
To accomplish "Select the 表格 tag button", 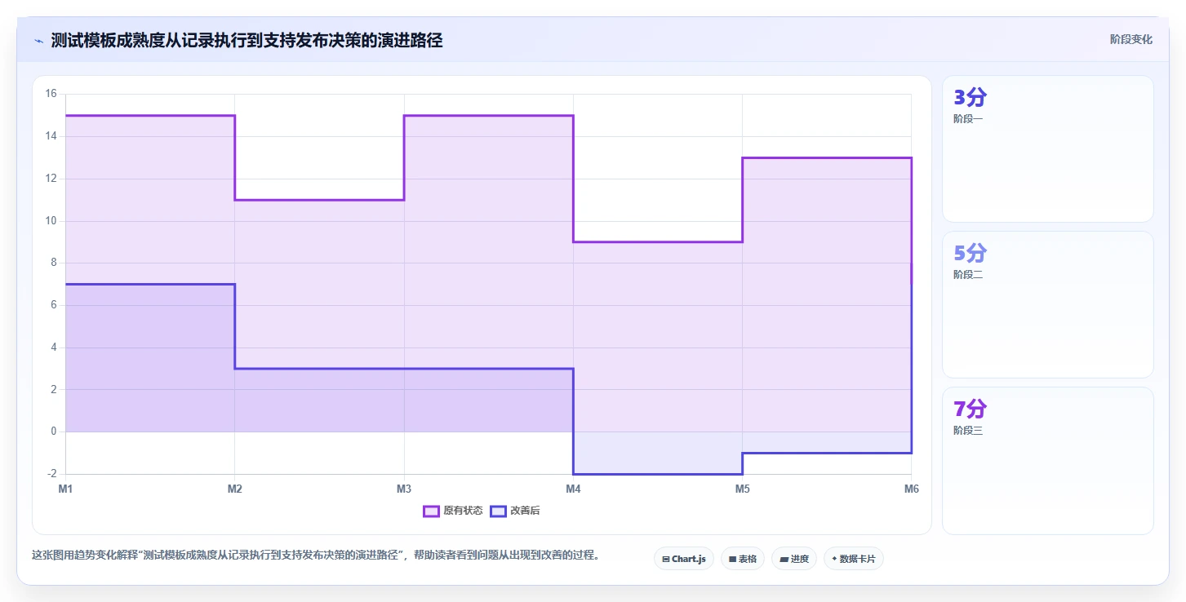I will (x=743, y=559).
